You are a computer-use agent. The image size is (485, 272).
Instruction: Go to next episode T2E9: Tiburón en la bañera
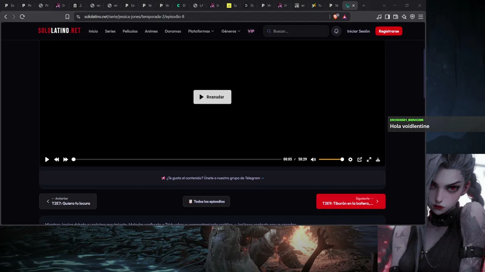[351, 201]
